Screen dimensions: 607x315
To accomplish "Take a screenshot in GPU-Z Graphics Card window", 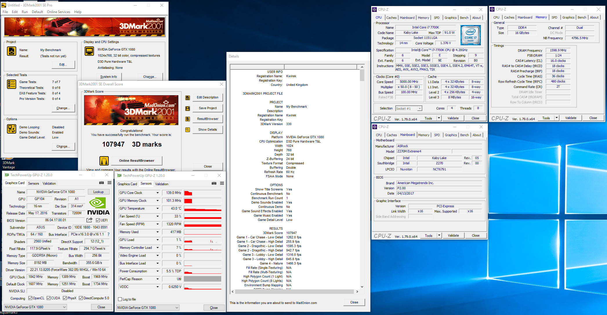I will pos(102,183).
